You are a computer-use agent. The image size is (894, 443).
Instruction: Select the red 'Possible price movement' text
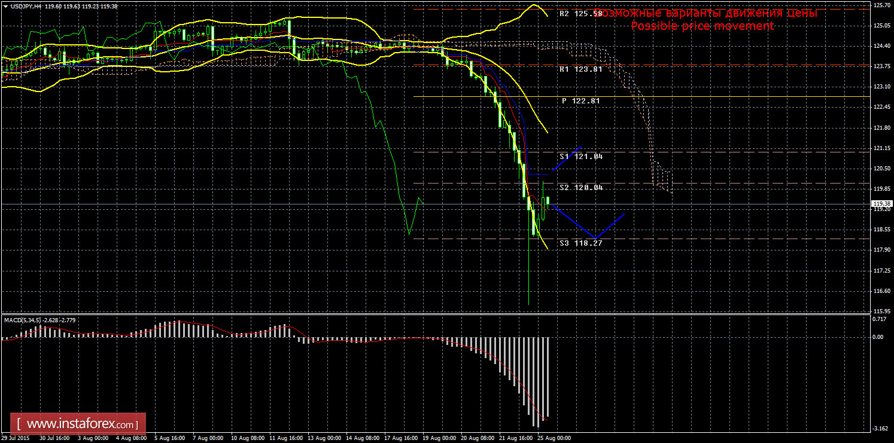pos(702,26)
